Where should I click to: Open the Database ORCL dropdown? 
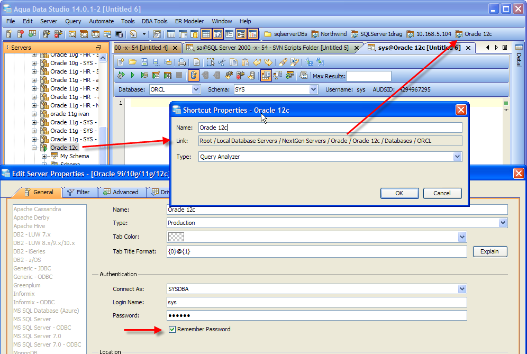196,89
